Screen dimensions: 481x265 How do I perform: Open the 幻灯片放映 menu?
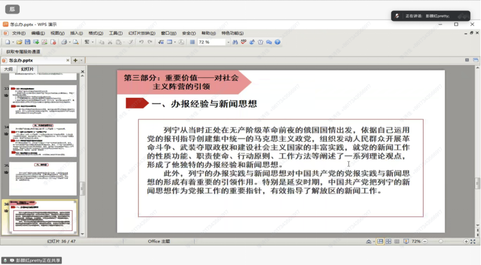[x=141, y=34]
